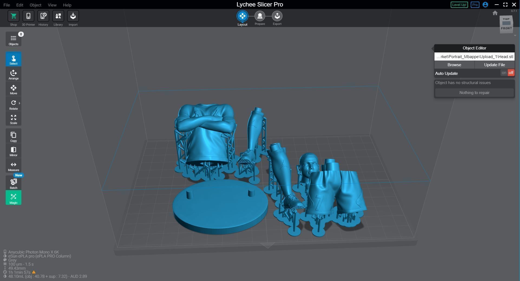The height and width of the screenshot is (281, 520).
Task: Choose the Arrange tool
Action: 13,74
